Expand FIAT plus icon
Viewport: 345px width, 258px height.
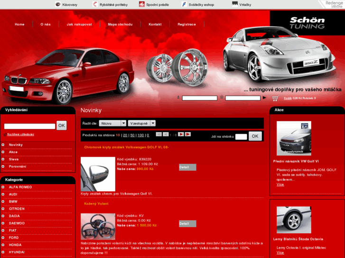[3, 231]
